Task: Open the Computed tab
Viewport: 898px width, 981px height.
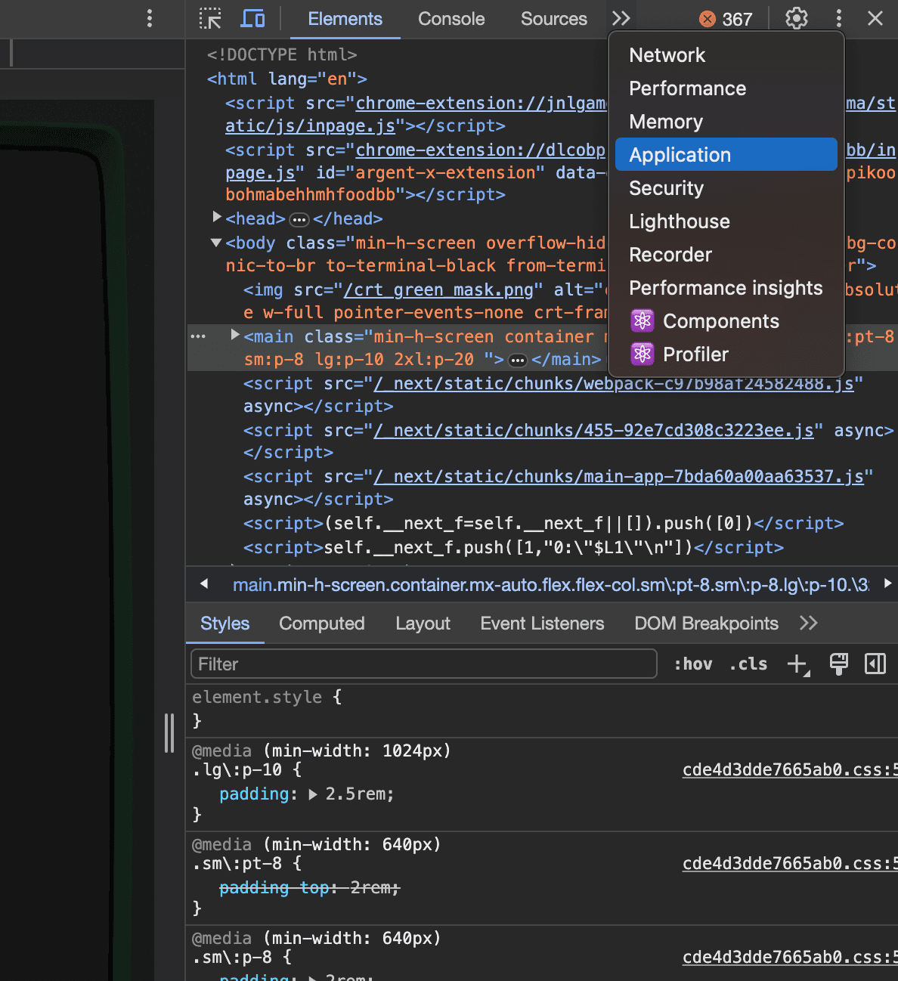Action: pos(322,624)
